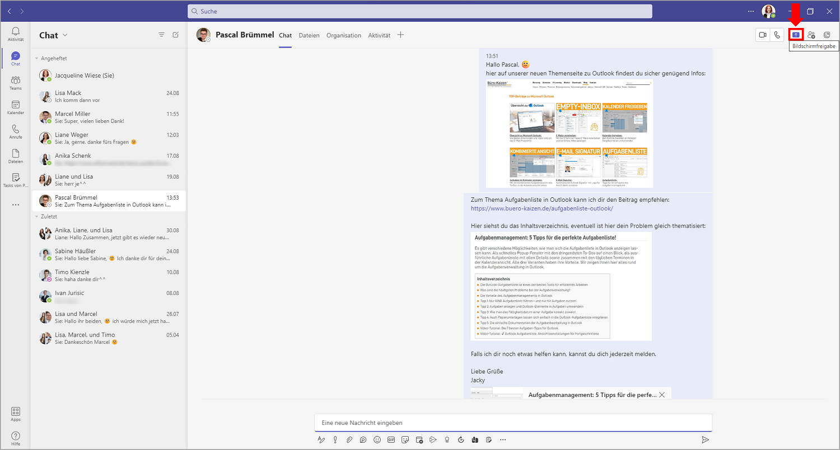Open the Anika, Liane, und Lisa chat
Screen dimensions: 840x450
coord(109,234)
